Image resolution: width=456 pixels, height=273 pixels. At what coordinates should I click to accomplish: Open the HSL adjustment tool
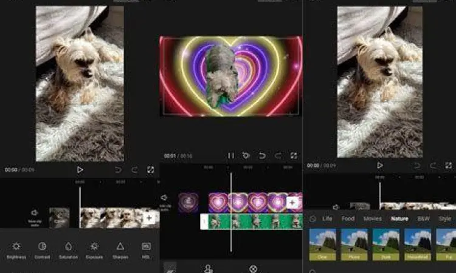(146, 250)
